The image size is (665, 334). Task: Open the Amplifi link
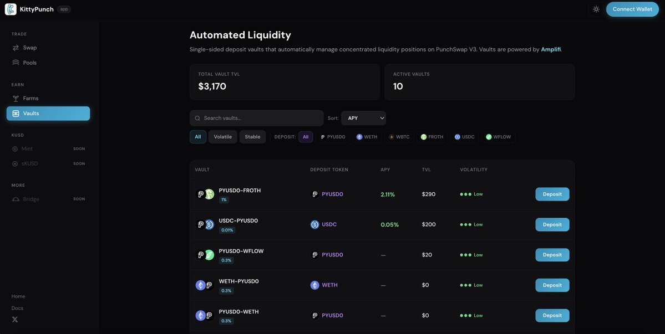coord(551,49)
